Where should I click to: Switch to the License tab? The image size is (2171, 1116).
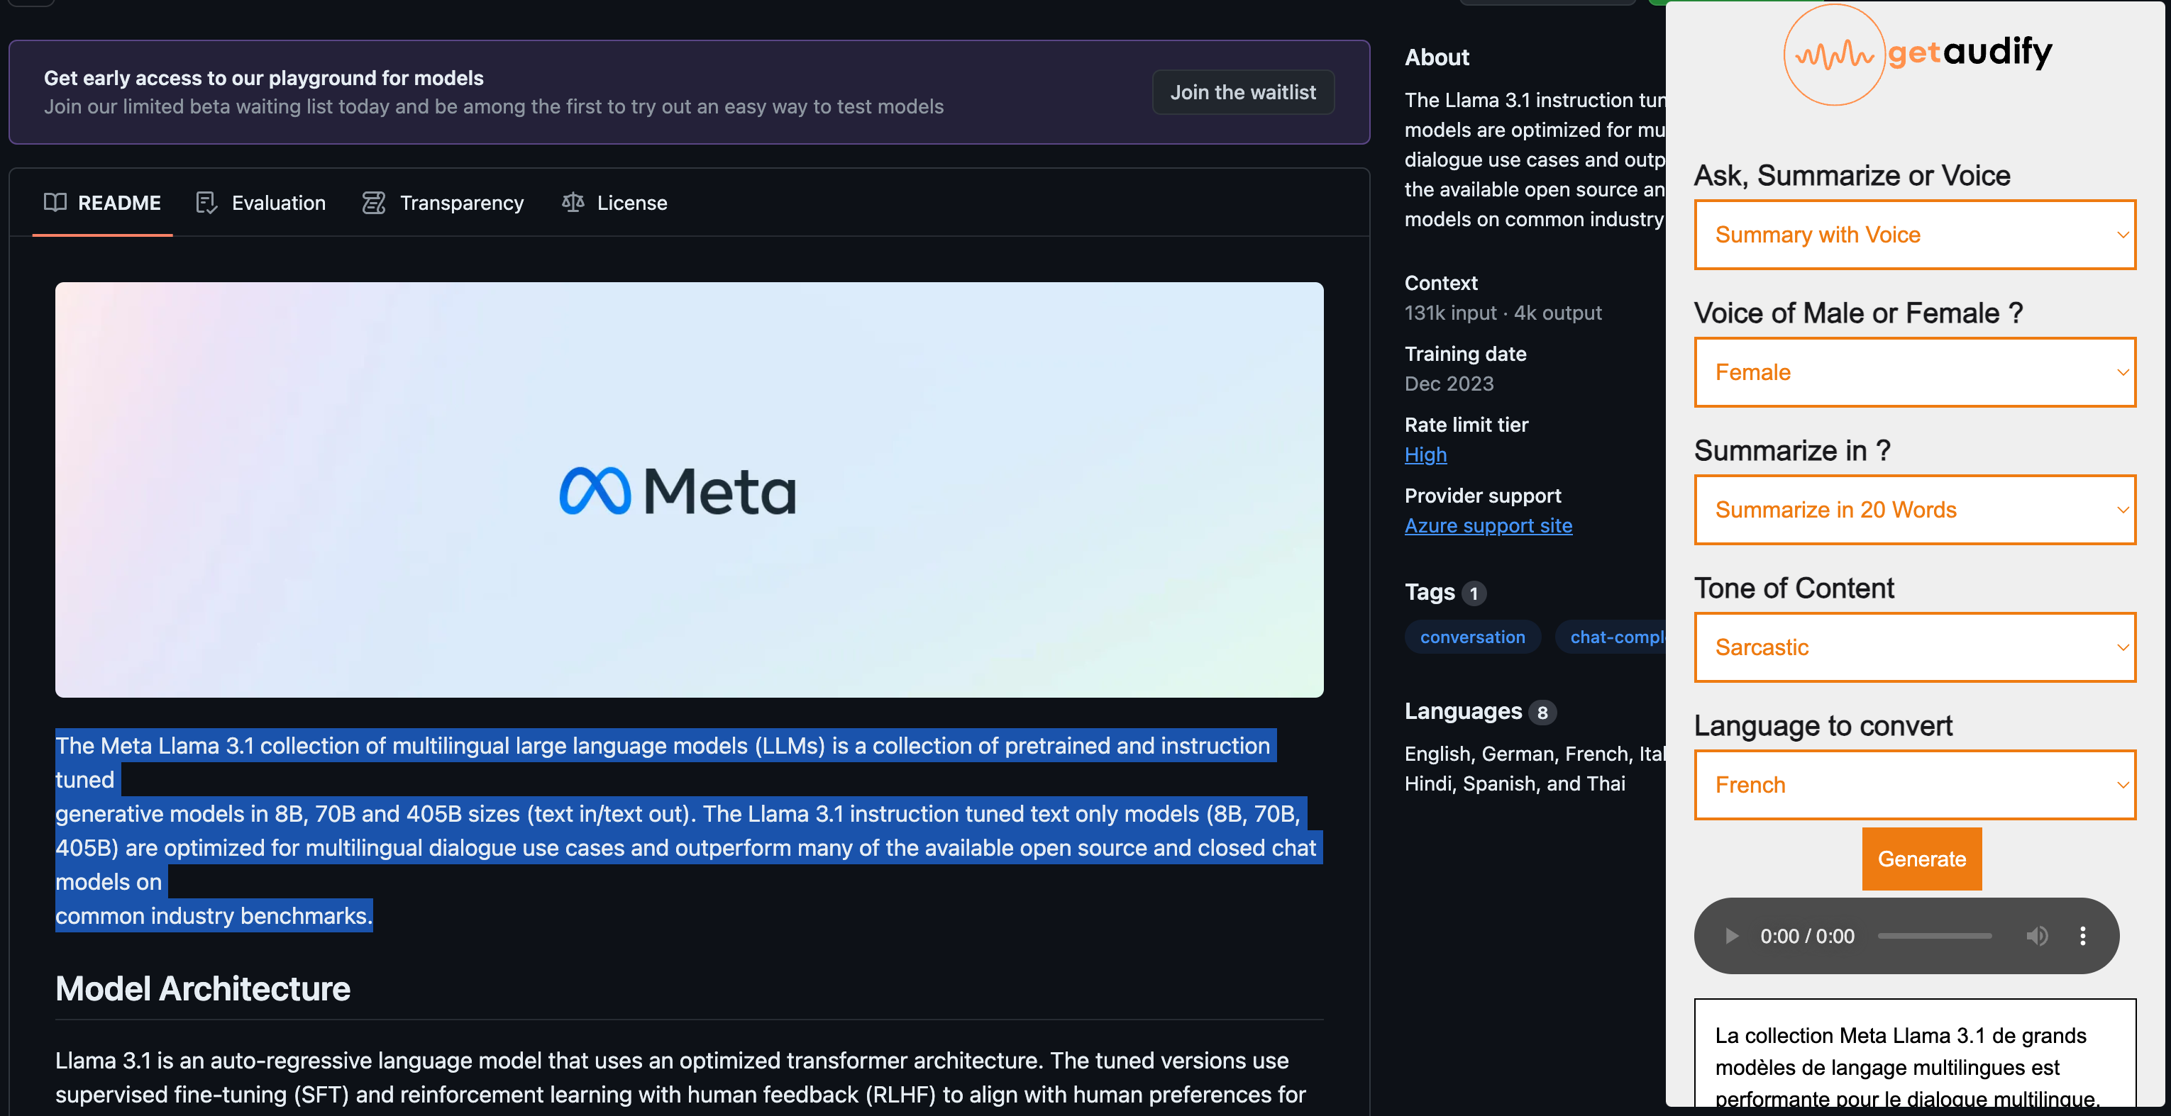point(614,202)
